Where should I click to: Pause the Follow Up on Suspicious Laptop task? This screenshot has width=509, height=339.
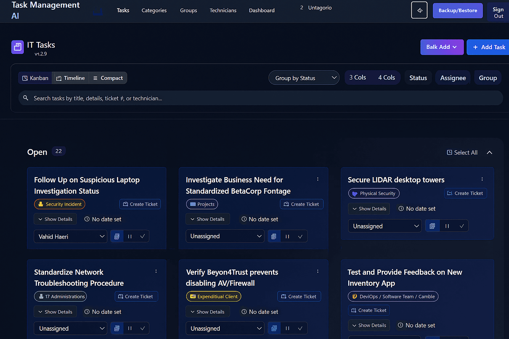click(130, 236)
